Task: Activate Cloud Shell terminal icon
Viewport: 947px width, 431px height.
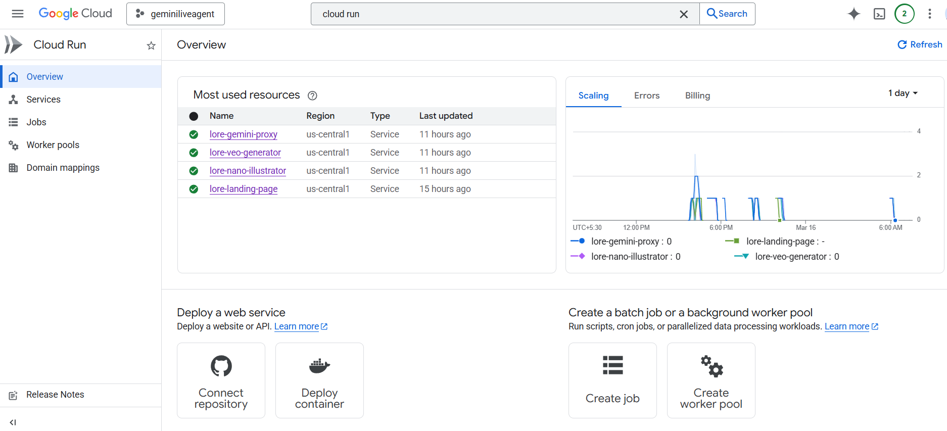Action: pos(879,14)
